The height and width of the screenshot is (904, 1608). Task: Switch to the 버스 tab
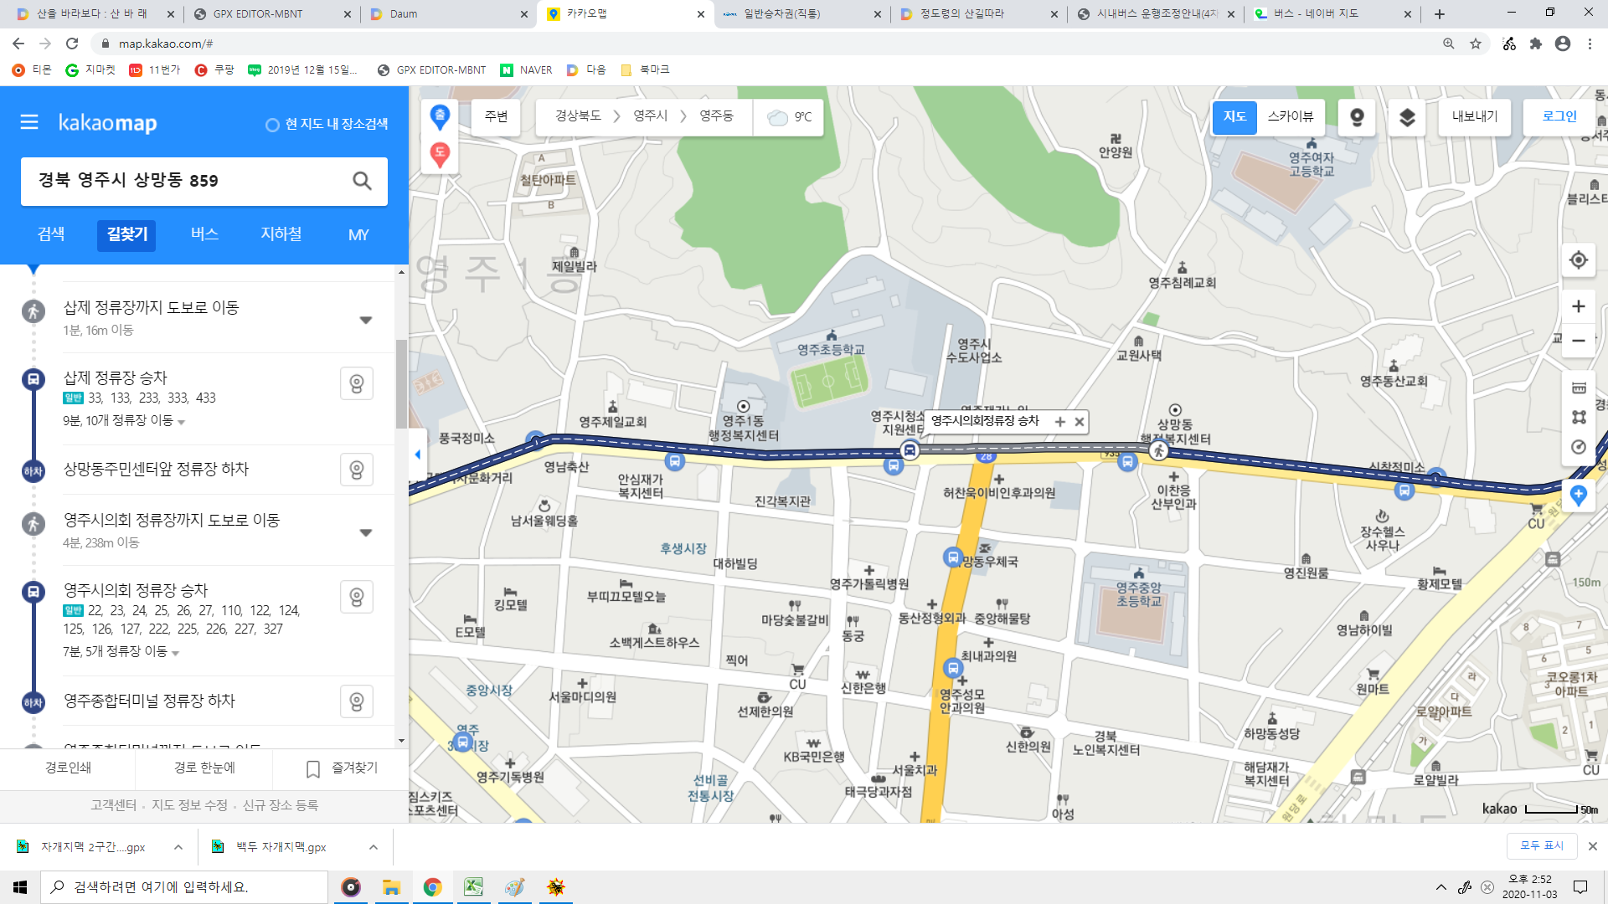tap(204, 234)
